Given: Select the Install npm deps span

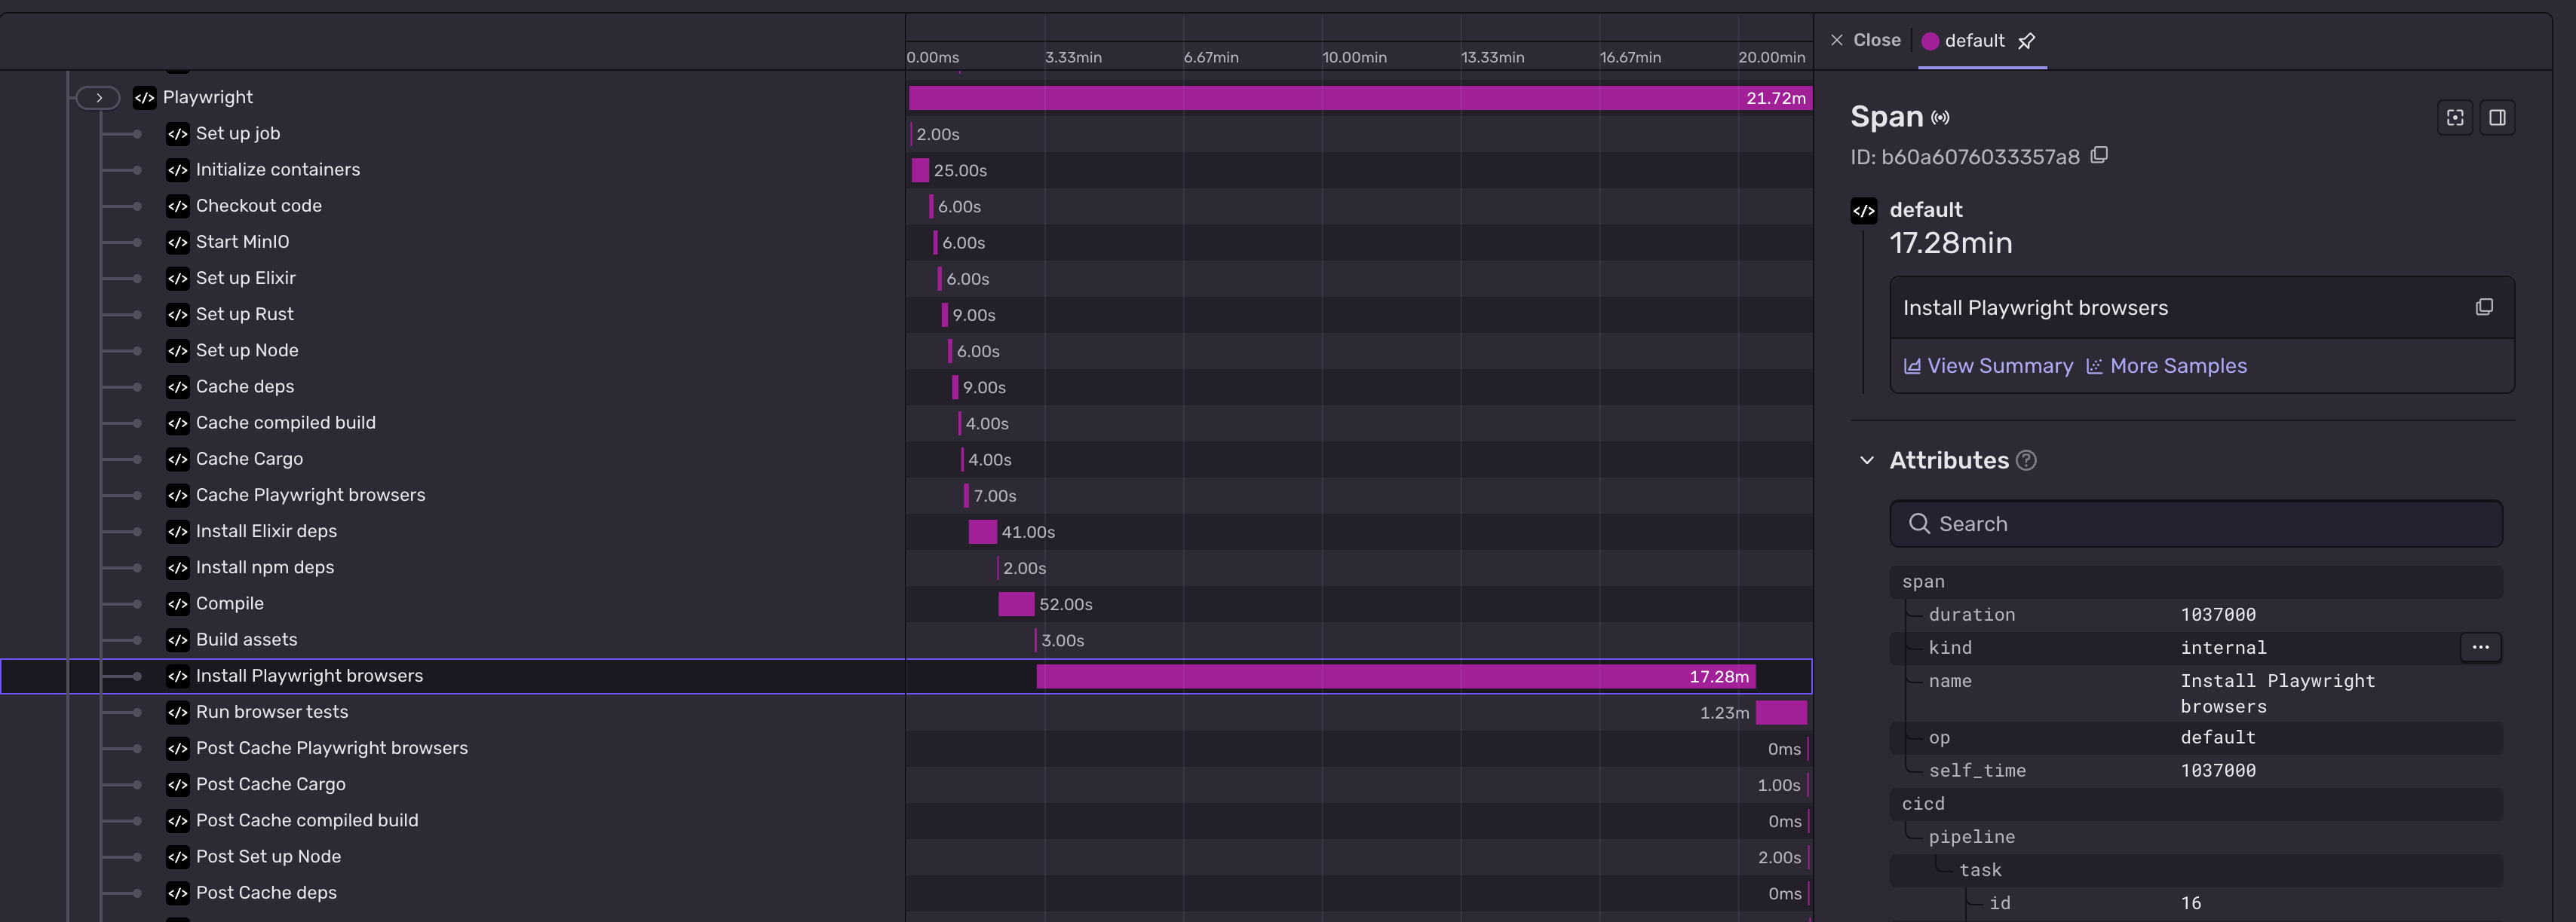Looking at the screenshot, I should [265, 567].
